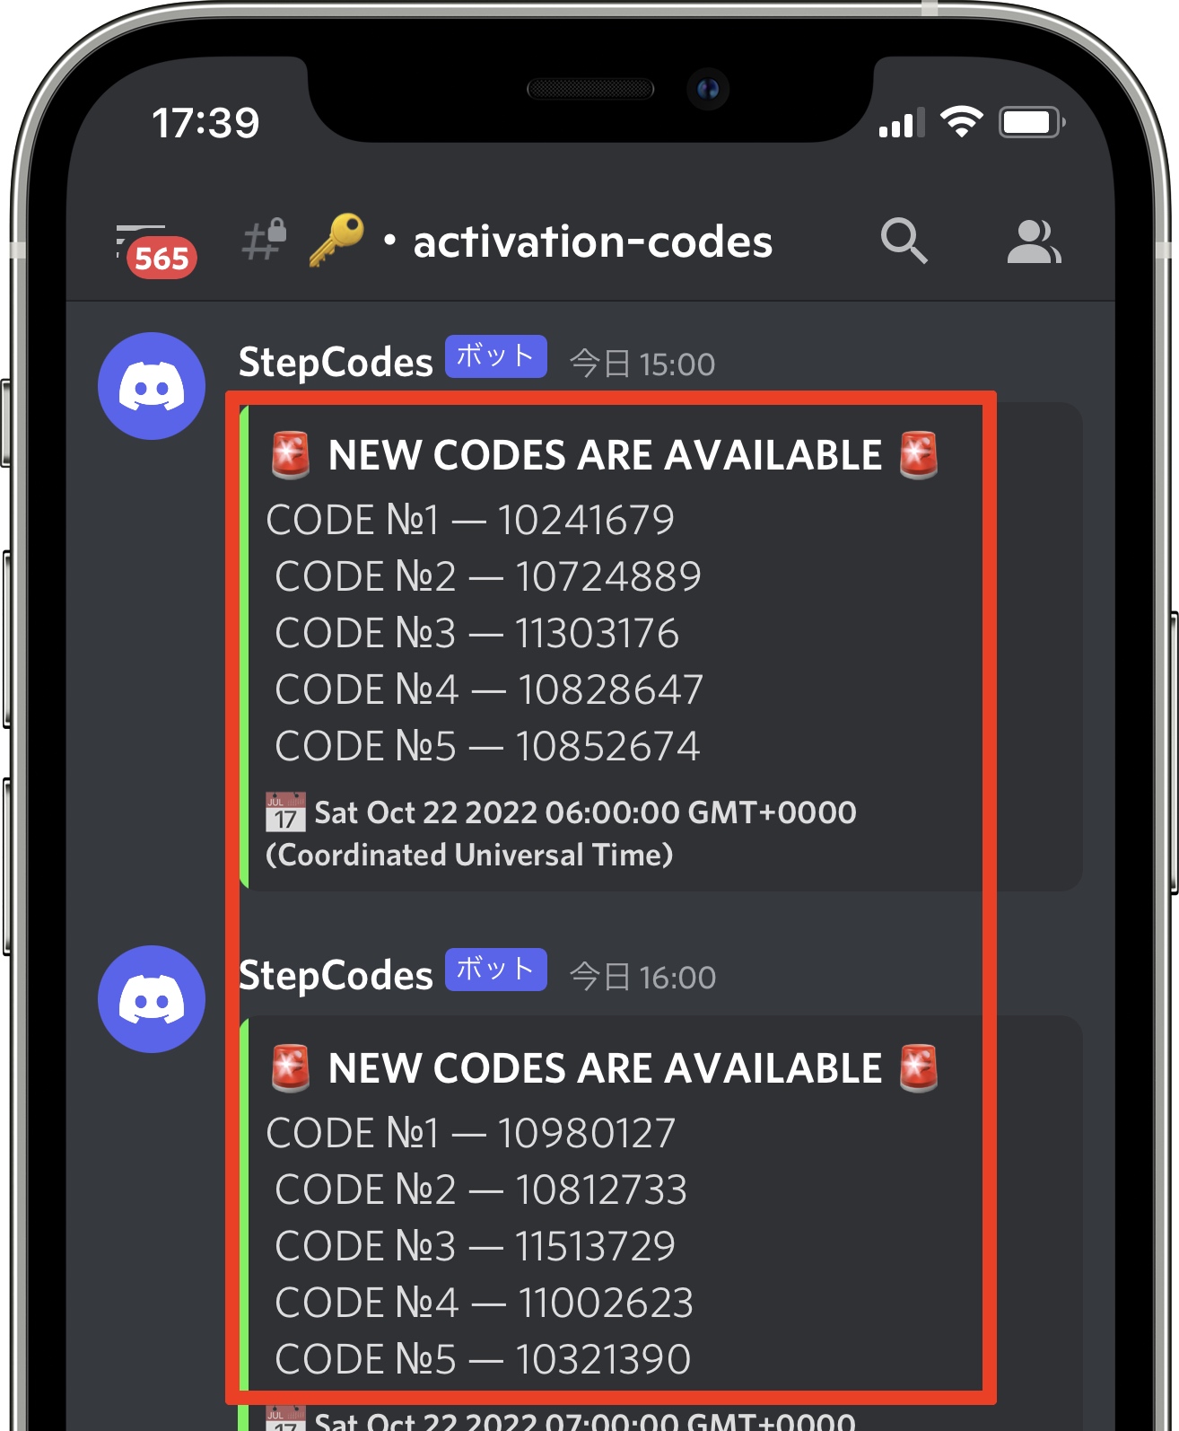Image resolution: width=1179 pixels, height=1431 pixels.
Task: Open activation-codes channel title
Action: (x=592, y=241)
